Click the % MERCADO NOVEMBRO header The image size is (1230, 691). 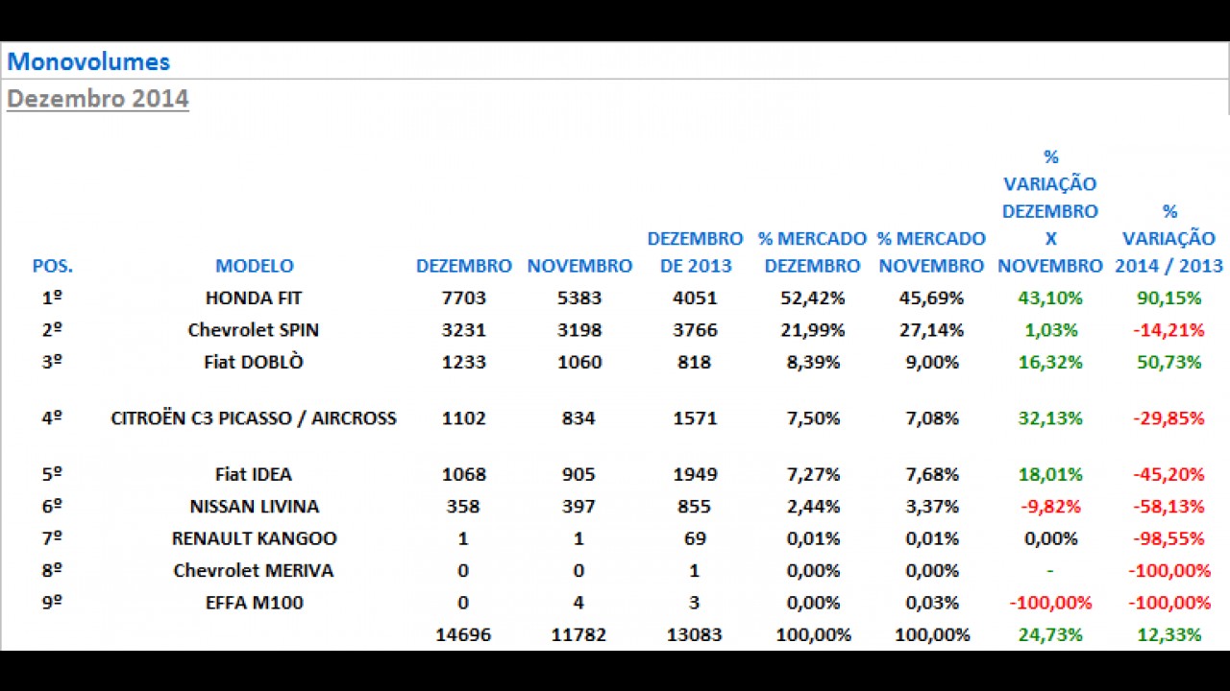[930, 252]
